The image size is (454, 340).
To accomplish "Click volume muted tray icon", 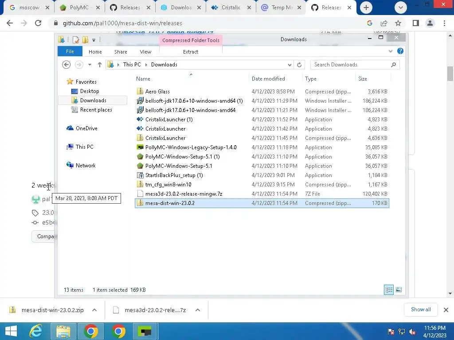I will click(412, 332).
